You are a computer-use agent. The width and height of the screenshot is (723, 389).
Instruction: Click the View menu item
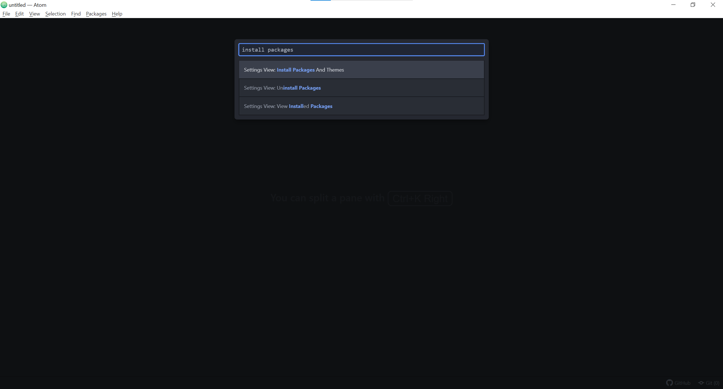click(34, 14)
